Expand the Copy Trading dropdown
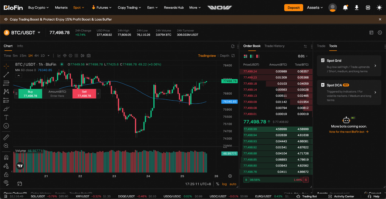Viewport: 386px width, 199px height. coord(129,7)
